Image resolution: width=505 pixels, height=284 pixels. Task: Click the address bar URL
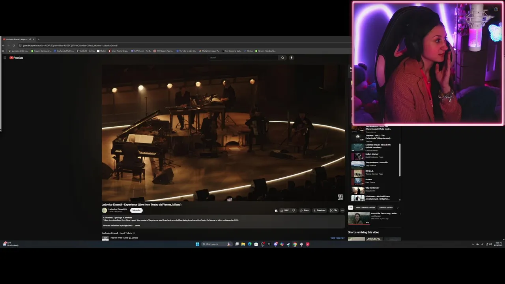pos(70,45)
